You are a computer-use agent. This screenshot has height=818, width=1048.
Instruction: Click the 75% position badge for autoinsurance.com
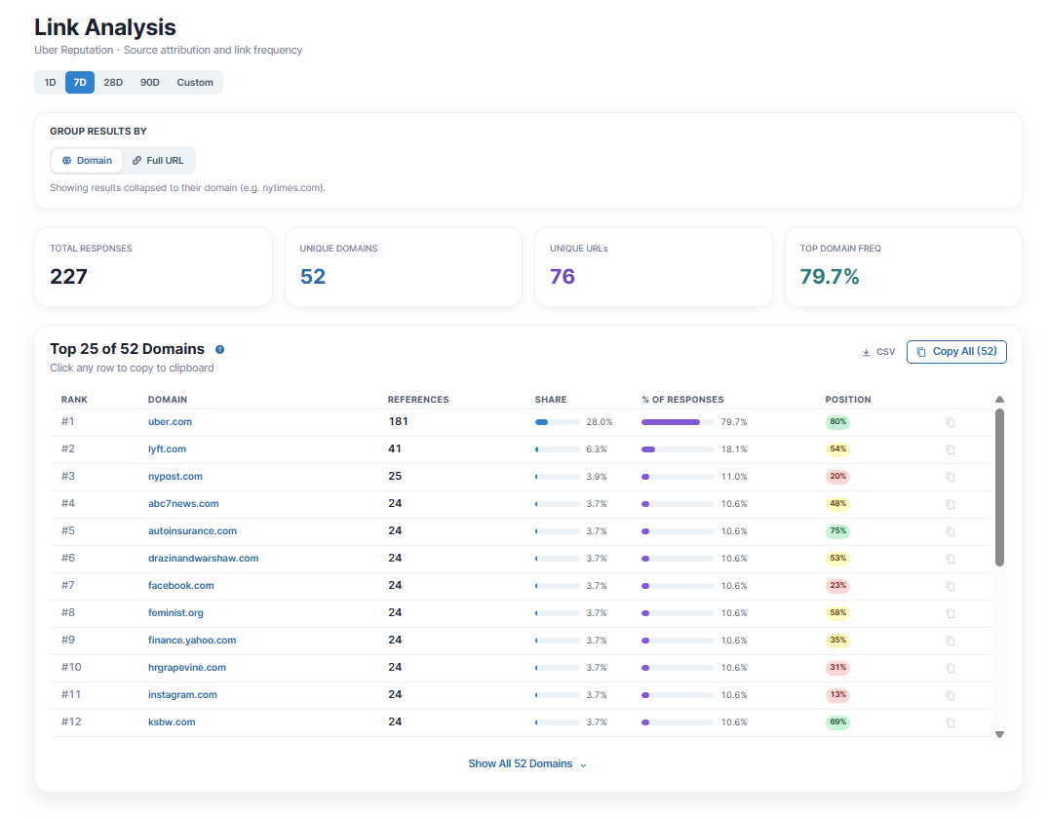pos(838,531)
